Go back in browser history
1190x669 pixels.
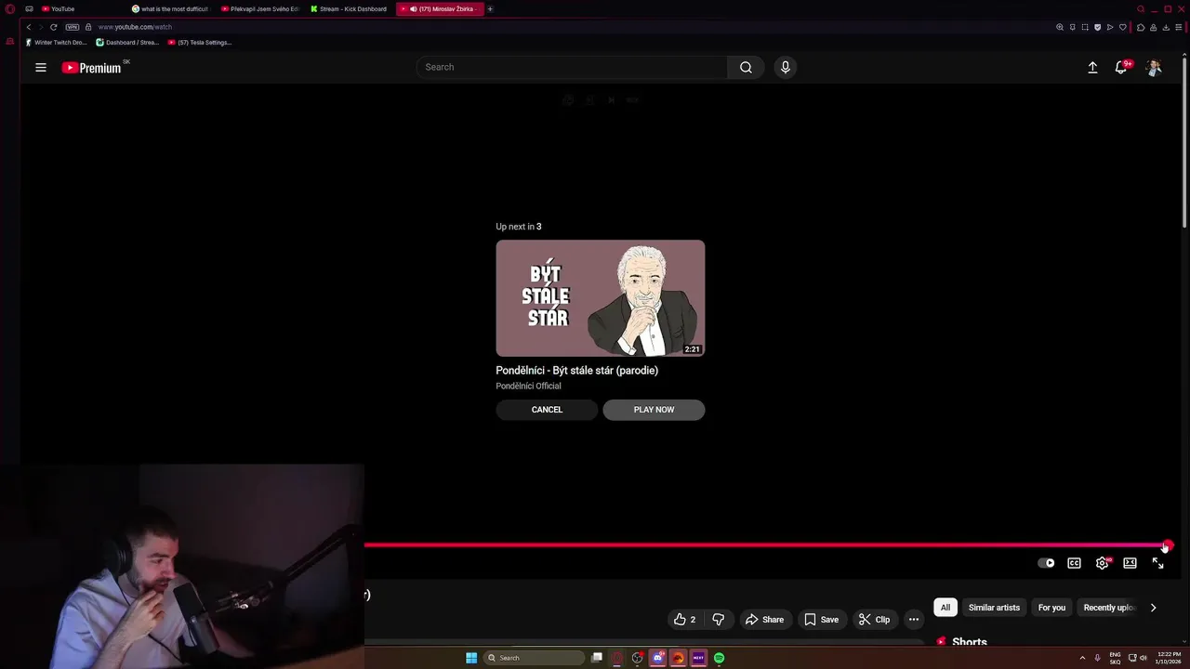click(29, 27)
